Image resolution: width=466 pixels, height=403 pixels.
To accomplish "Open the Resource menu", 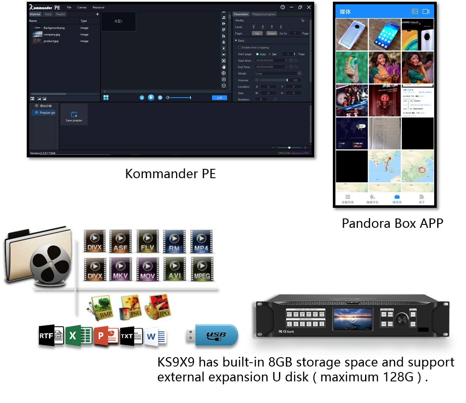I will (x=98, y=8).
